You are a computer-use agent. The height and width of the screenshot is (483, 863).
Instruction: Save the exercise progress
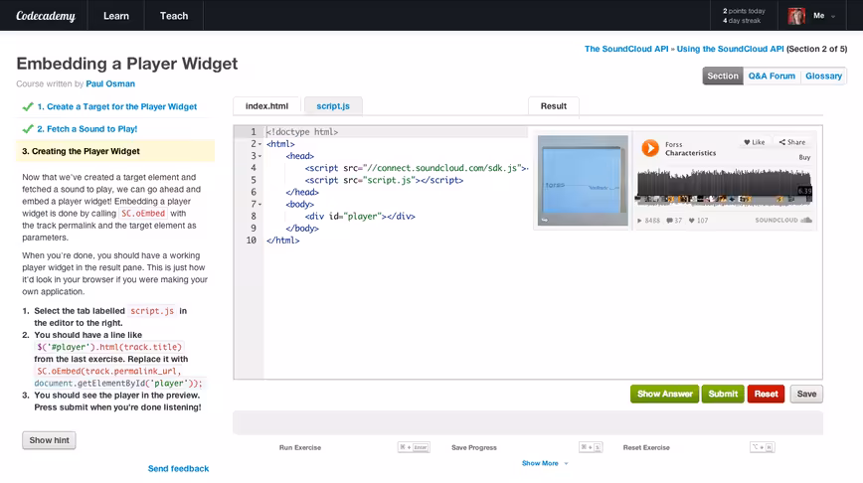(806, 394)
